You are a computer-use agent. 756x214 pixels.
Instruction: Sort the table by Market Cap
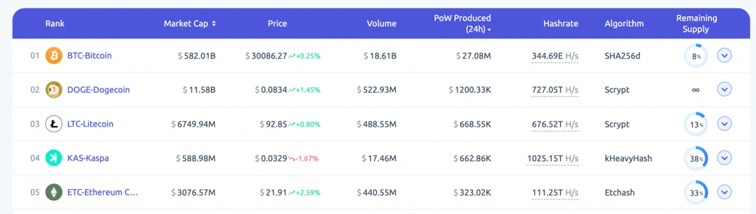(x=189, y=23)
